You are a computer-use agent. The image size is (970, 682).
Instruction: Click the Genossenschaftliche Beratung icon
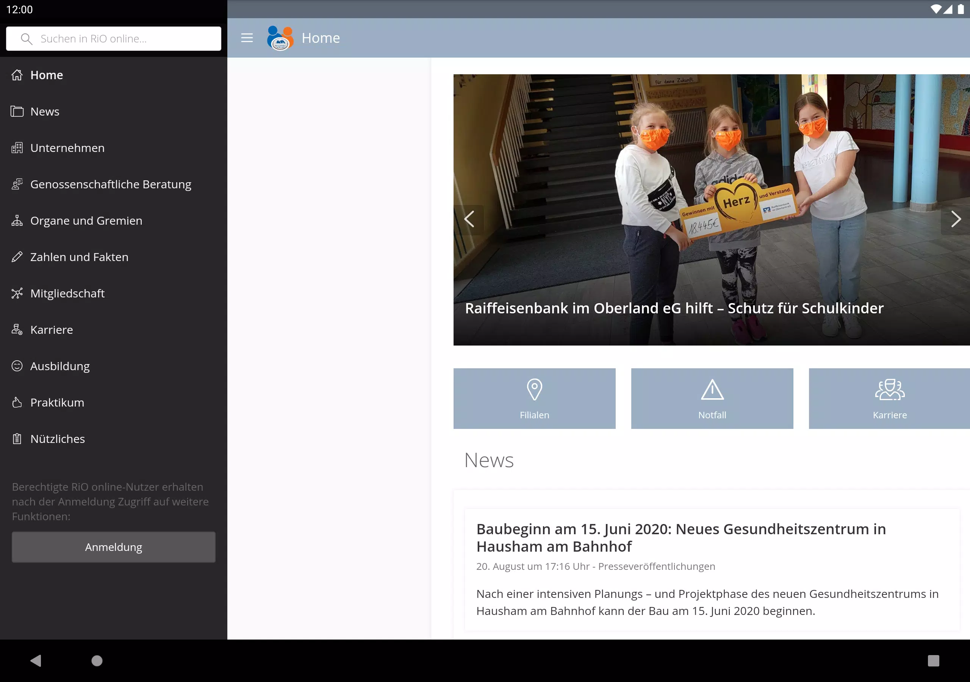pyautogui.click(x=17, y=184)
